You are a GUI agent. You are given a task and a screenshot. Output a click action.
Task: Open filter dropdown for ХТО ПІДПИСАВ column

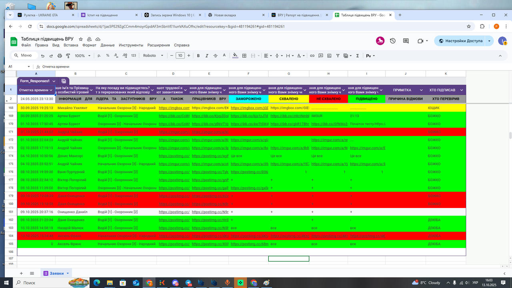462,90
